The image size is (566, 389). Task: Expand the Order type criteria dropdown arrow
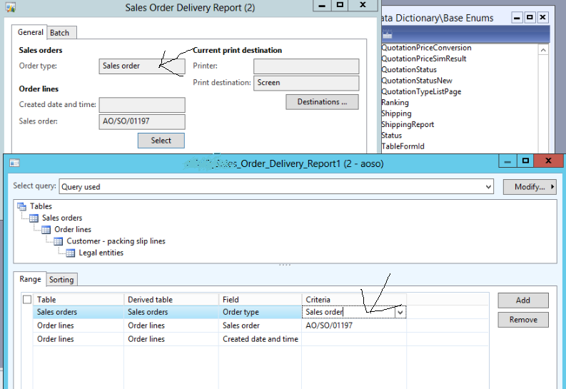click(x=400, y=312)
